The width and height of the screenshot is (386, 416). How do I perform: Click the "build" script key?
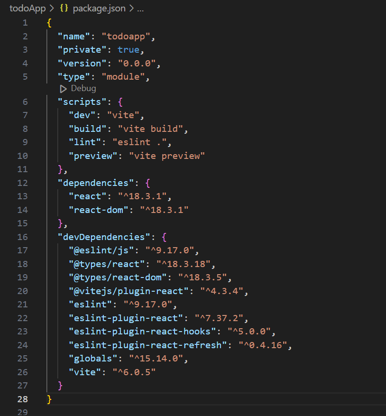[x=88, y=129]
